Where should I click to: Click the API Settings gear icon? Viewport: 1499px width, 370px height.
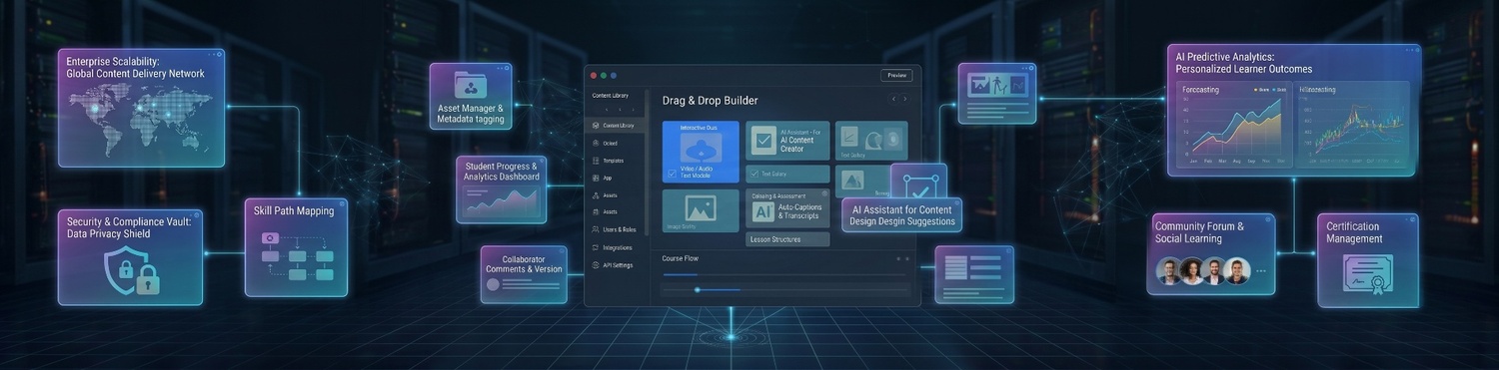[x=596, y=265]
